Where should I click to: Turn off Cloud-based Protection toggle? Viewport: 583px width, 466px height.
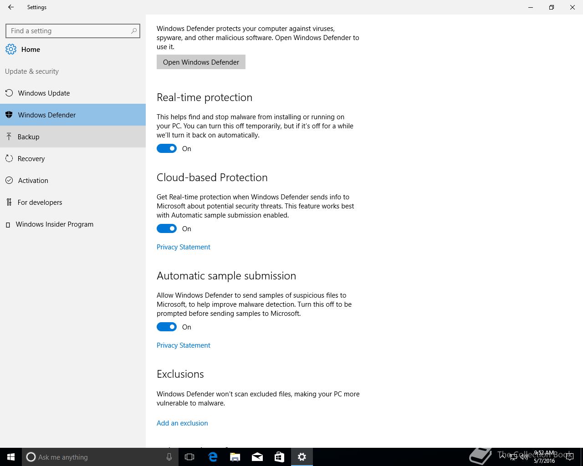pyautogui.click(x=167, y=228)
